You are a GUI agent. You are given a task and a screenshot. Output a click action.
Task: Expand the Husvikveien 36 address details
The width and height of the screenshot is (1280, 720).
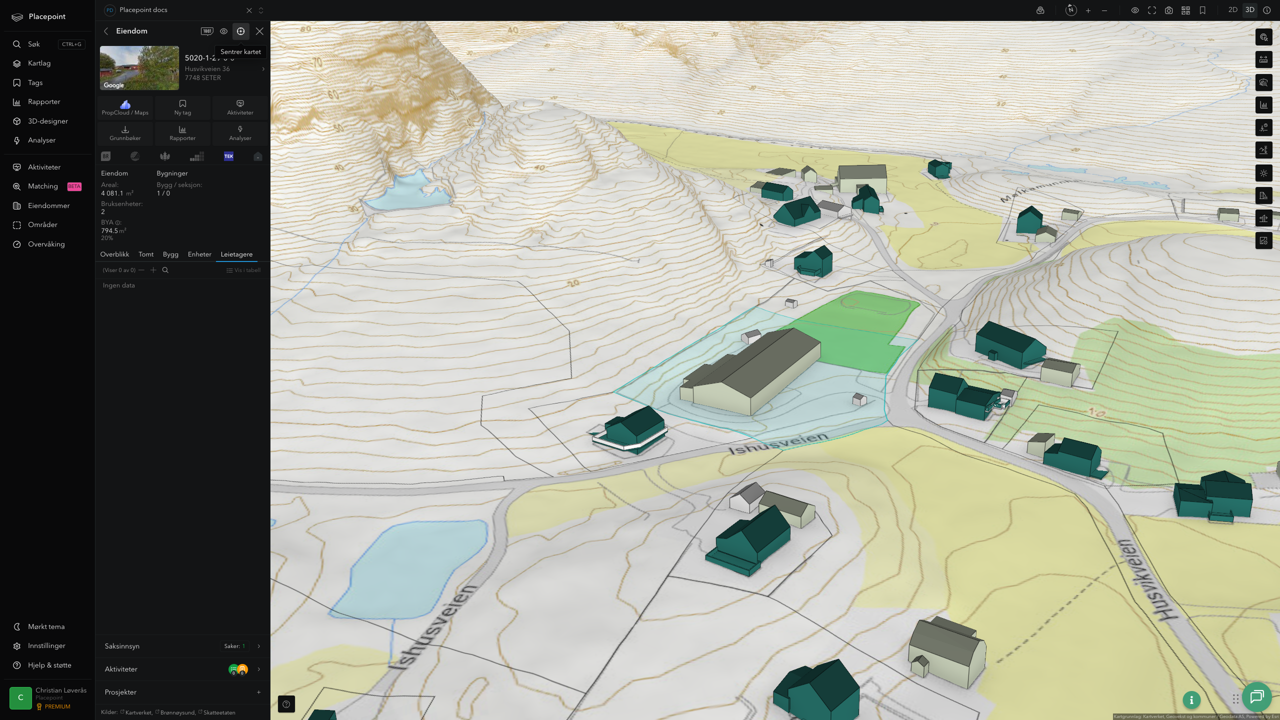click(263, 69)
